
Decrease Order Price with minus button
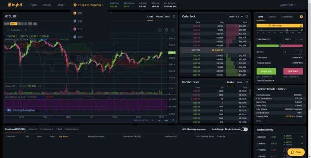(x=297, y=39)
